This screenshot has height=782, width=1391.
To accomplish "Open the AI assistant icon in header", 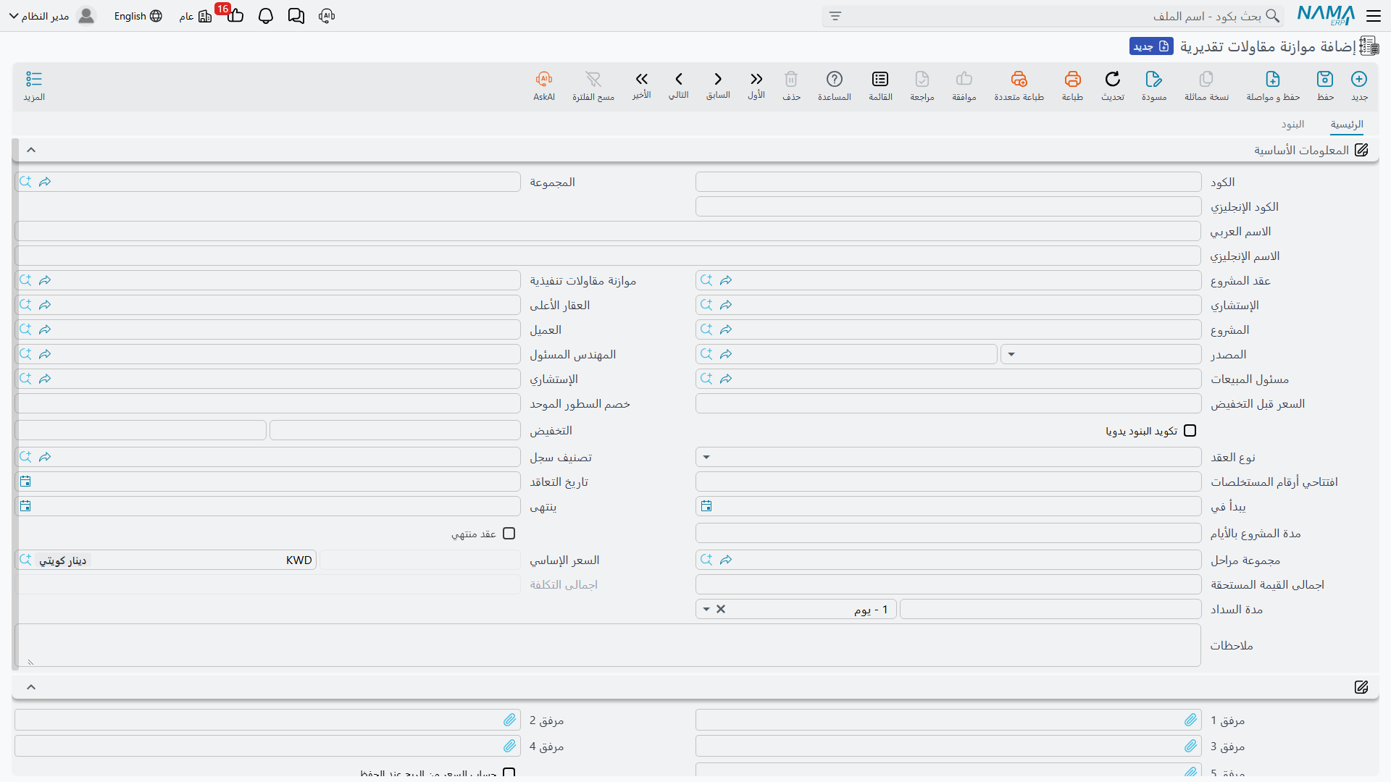I will tap(327, 16).
